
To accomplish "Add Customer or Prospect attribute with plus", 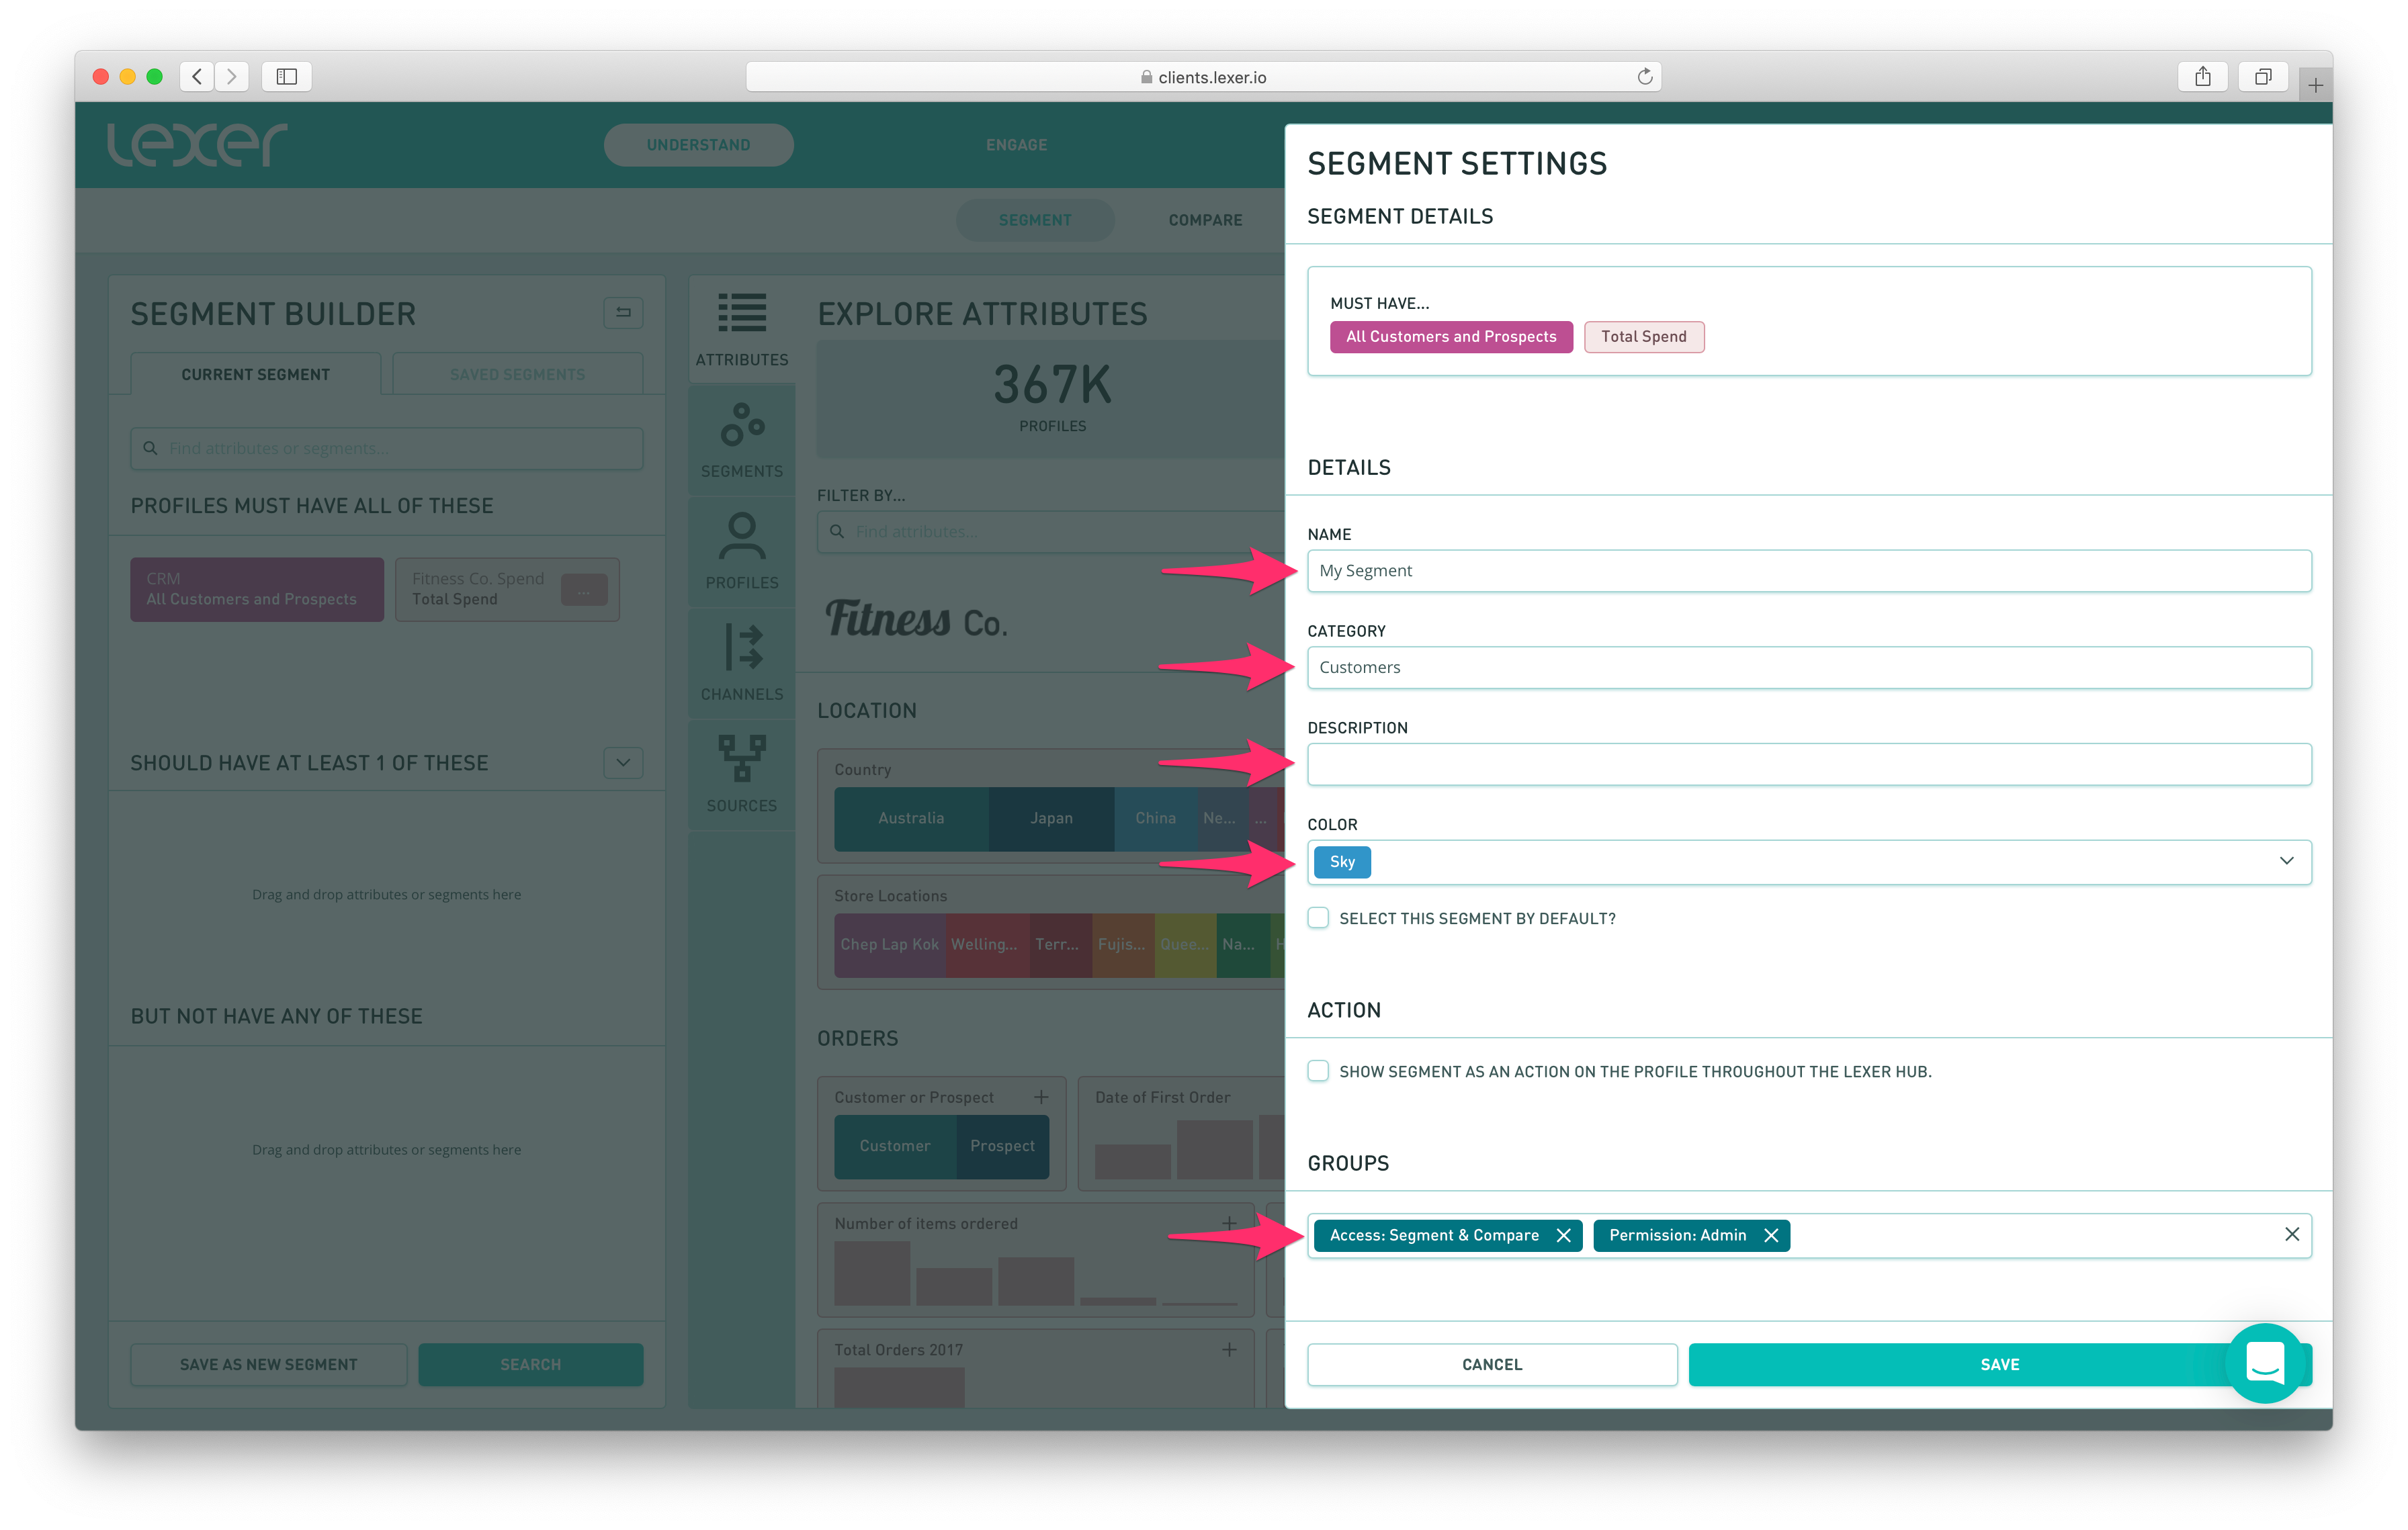I will (1041, 1096).
